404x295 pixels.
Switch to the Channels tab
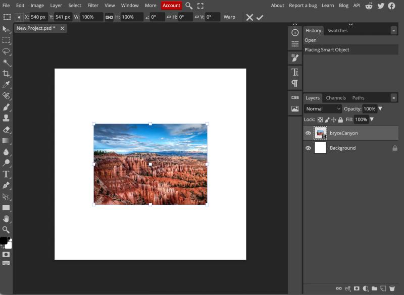click(336, 98)
